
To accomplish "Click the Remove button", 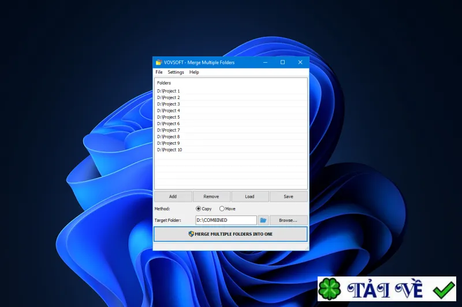I will 211,196.
